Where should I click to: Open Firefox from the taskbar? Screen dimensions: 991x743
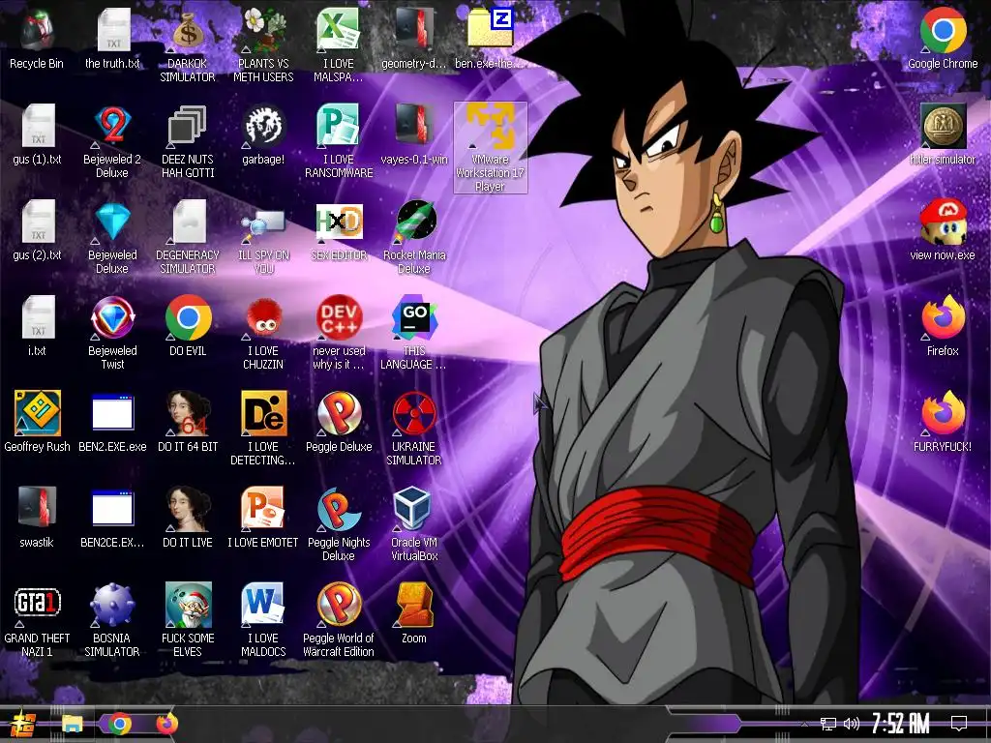coord(166,724)
